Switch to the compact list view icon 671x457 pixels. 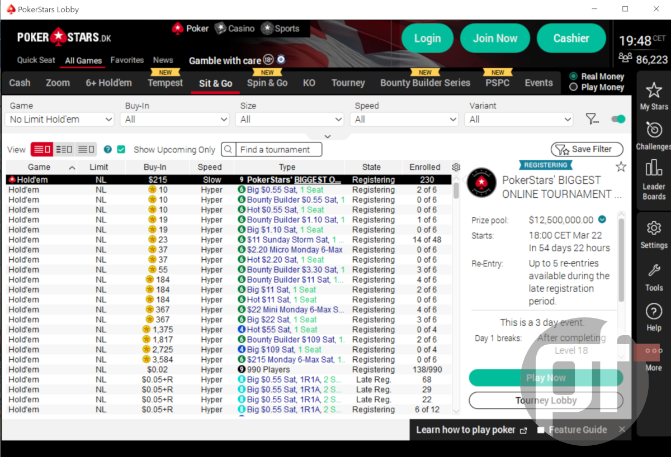pos(86,149)
